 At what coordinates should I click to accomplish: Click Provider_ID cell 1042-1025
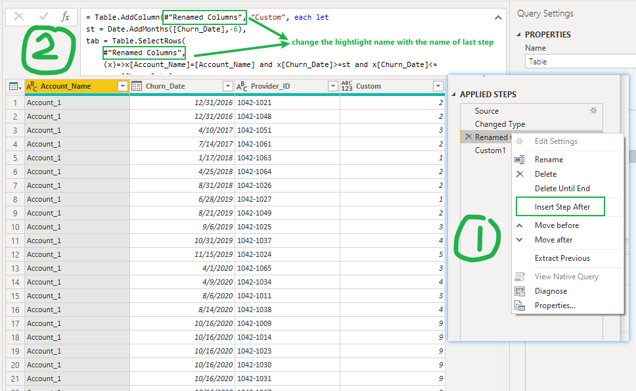click(x=287, y=227)
